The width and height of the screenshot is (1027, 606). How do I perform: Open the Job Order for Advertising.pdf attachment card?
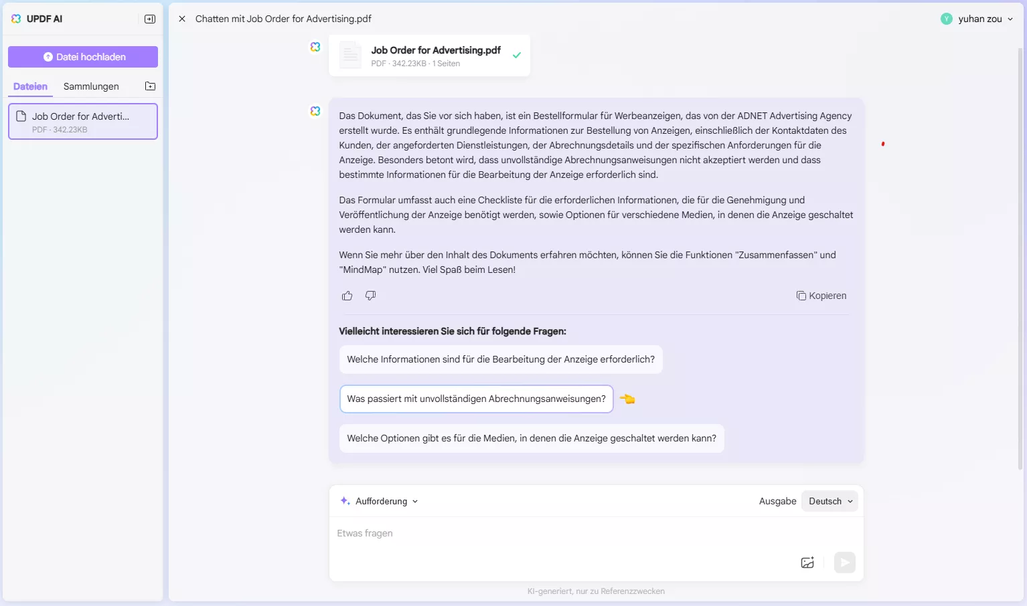click(x=429, y=56)
